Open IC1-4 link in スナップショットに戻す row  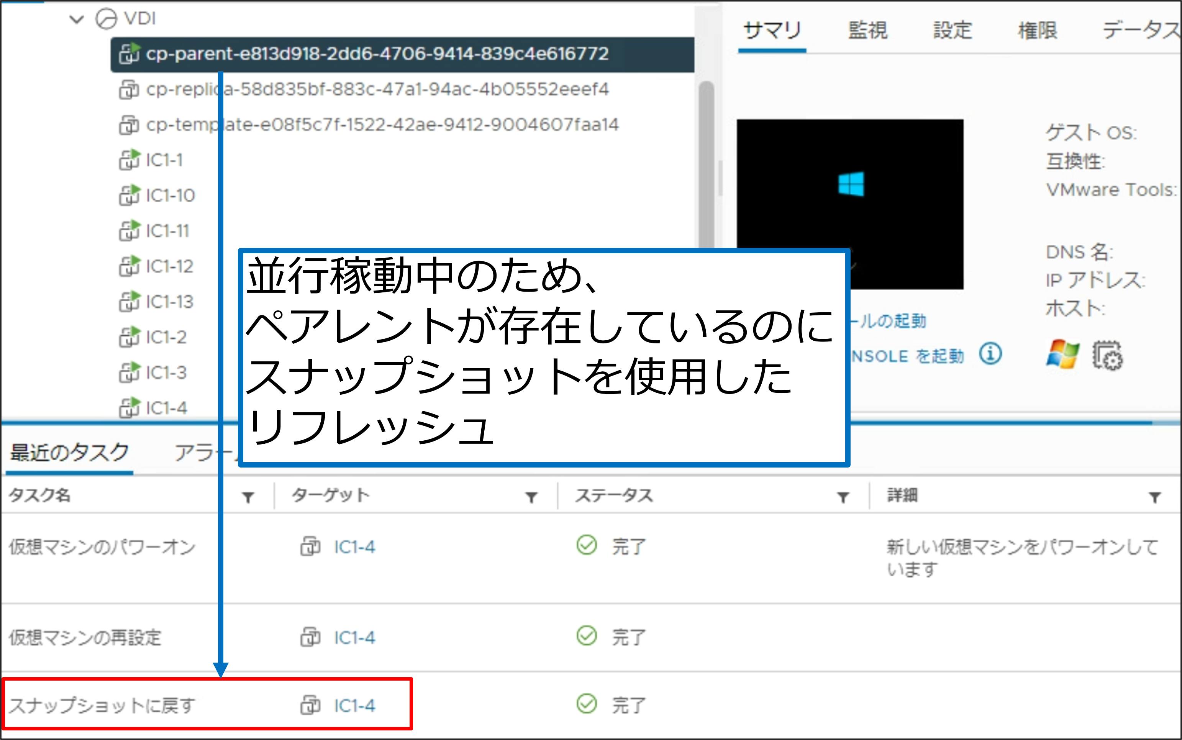[x=354, y=705]
